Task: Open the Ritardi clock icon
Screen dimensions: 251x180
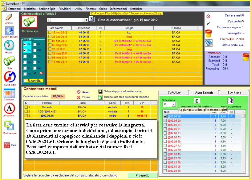Action: tap(9, 45)
